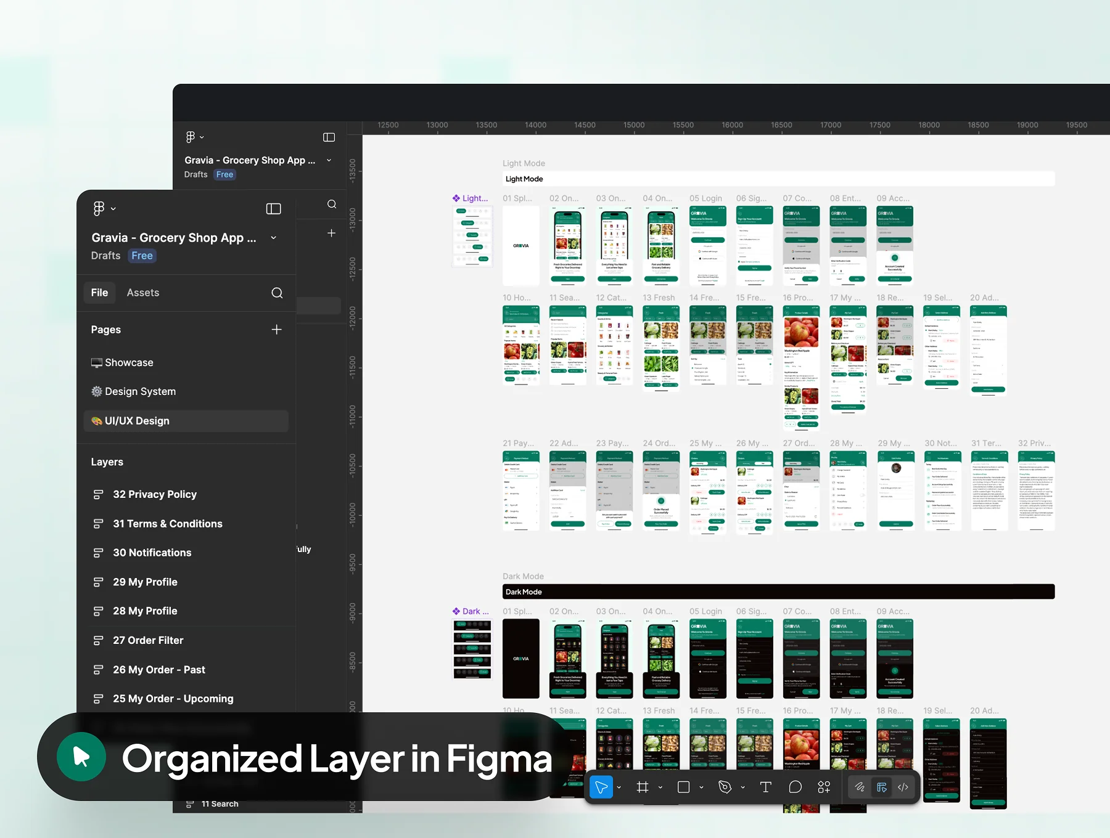Click the Figma logo in the back window
Screen dimensions: 1110x838
click(191, 137)
